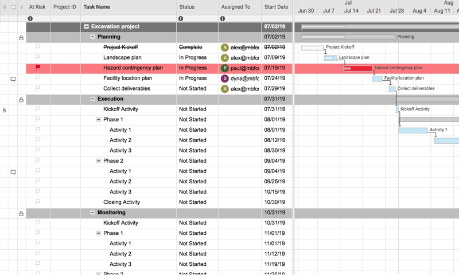Click the Start Date column header
The height and width of the screenshot is (275, 459).
[277, 7]
